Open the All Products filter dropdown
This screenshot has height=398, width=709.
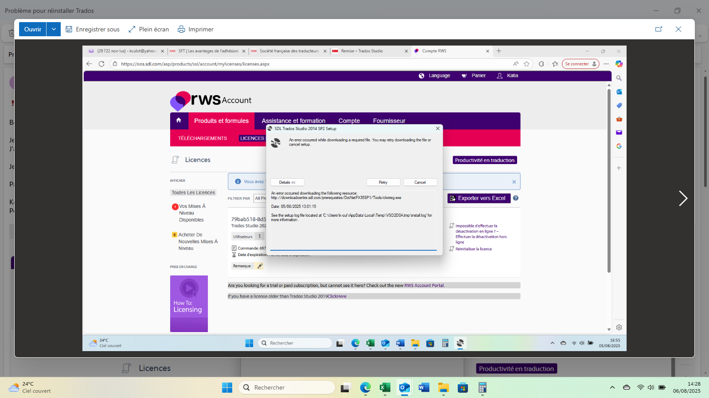click(x=261, y=198)
